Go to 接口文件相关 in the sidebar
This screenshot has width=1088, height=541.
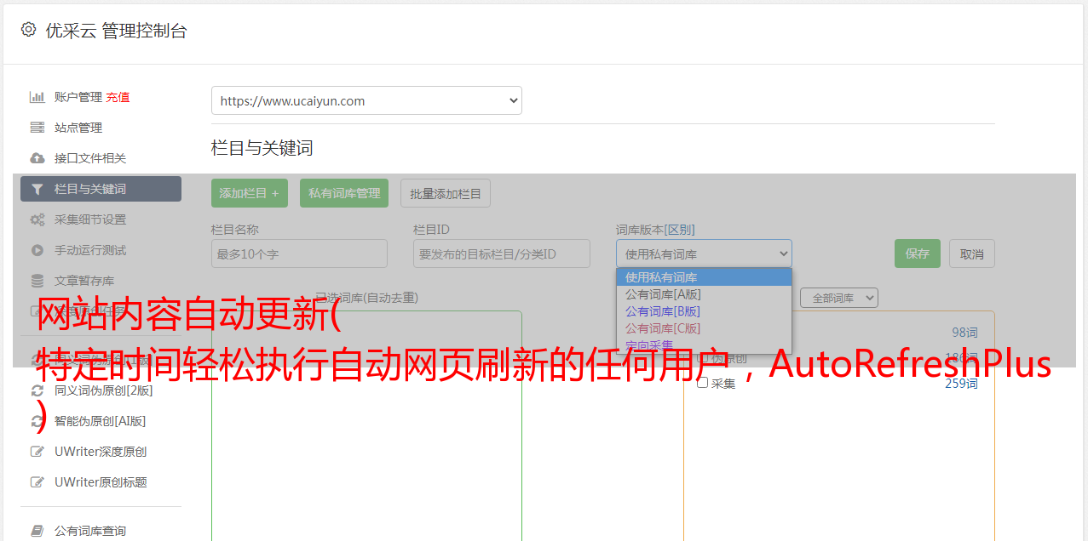click(x=90, y=158)
